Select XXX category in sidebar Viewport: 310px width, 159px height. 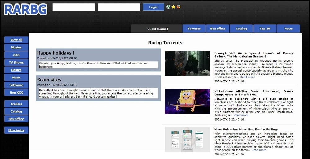[x=16, y=55]
